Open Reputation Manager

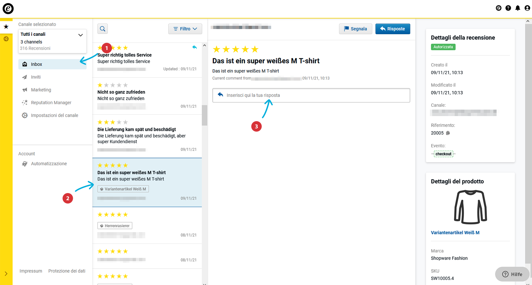[51, 103]
